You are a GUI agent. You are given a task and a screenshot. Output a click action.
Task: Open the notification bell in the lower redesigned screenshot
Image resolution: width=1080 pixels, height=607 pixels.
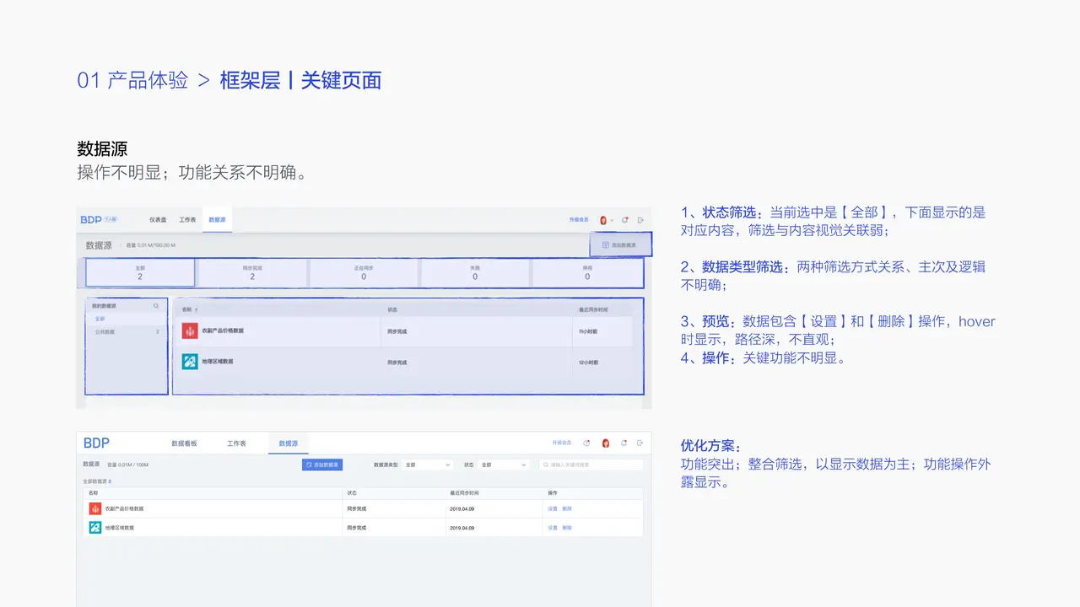[624, 443]
